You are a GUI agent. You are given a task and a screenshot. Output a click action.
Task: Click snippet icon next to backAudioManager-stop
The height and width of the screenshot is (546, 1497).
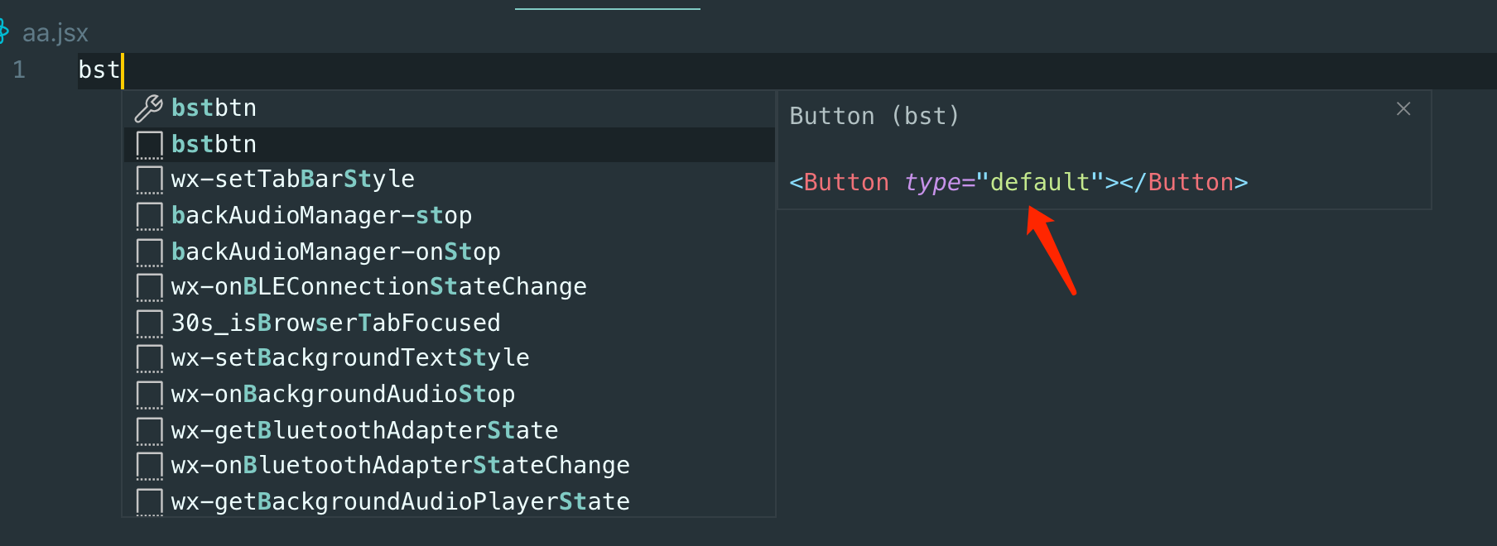click(149, 216)
